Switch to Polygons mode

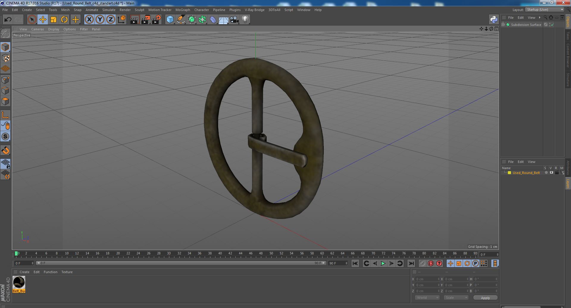coord(5,101)
